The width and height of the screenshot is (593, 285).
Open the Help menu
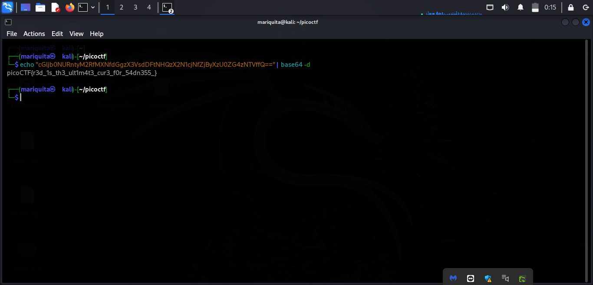97,34
